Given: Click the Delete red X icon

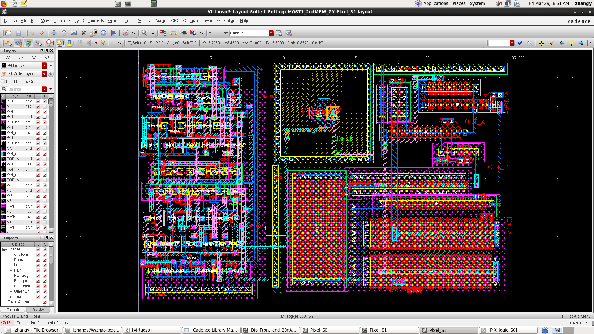Looking at the screenshot, I should [x=84, y=33].
